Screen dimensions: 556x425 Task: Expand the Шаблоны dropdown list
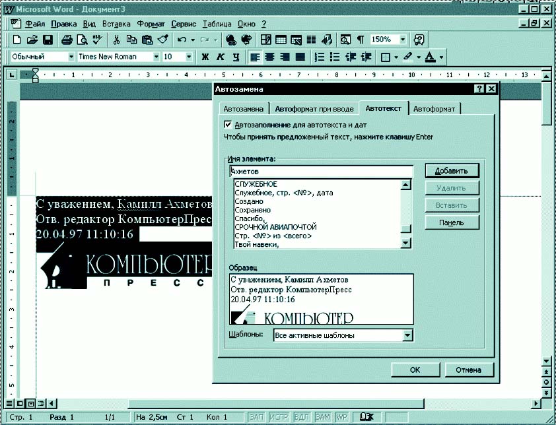(407, 335)
